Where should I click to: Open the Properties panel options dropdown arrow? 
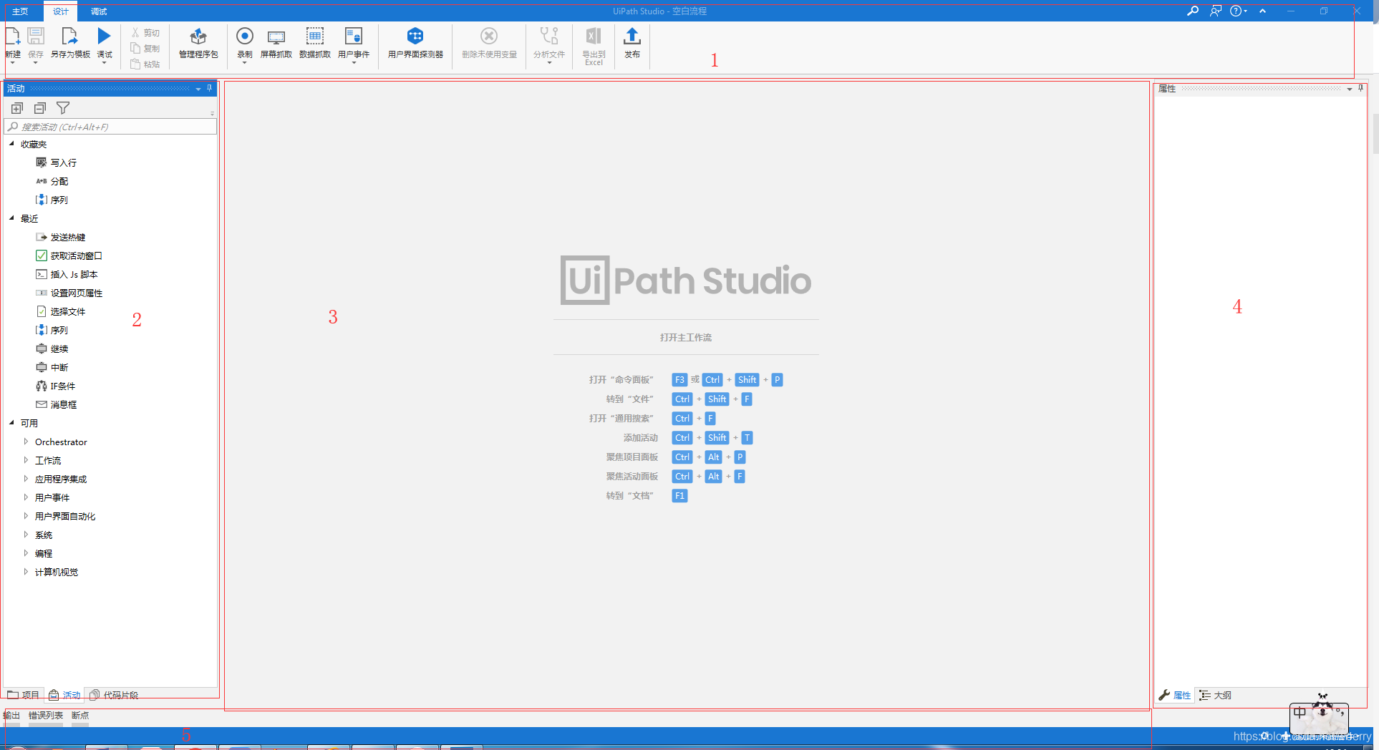click(1350, 89)
